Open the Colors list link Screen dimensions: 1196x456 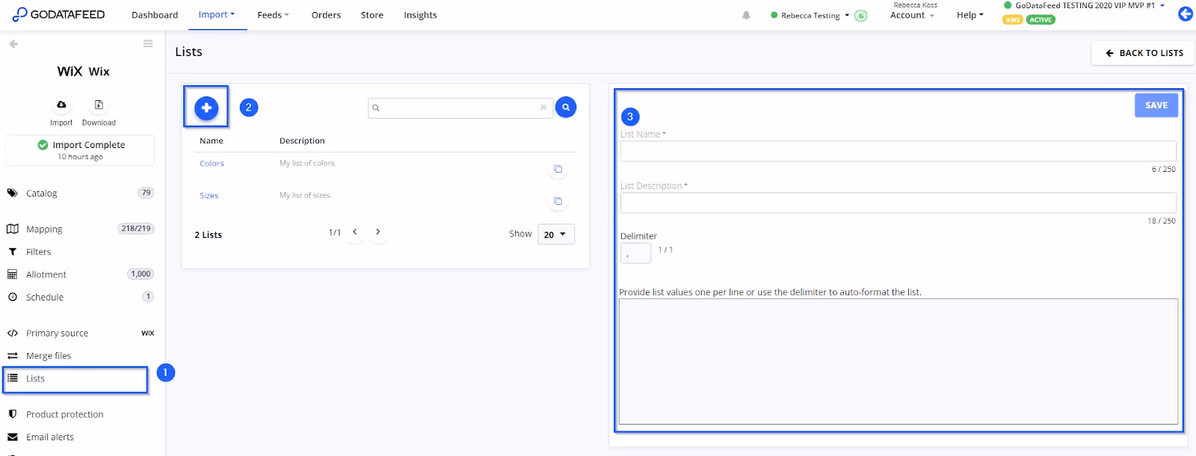tap(212, 164)
